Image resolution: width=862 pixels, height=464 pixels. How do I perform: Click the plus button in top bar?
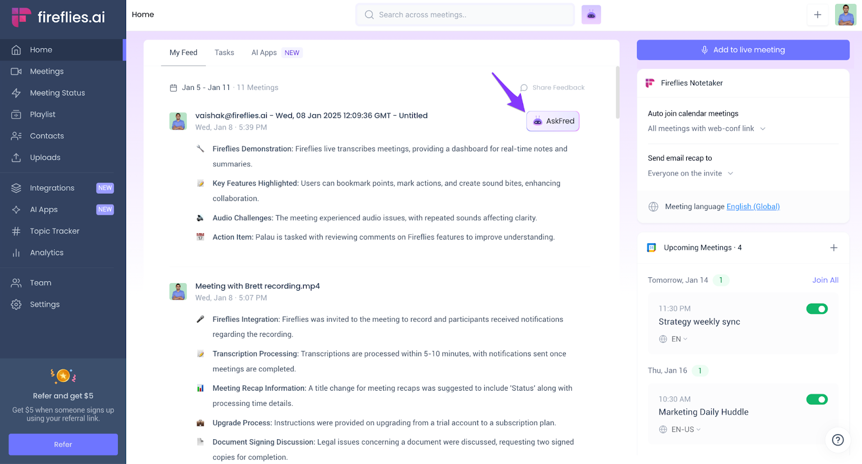click(817, 15)
